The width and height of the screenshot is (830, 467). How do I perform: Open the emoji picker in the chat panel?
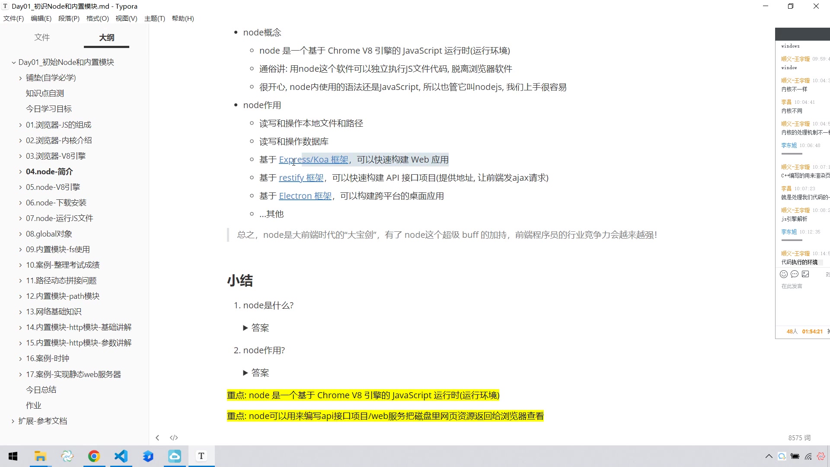(x=784, y=274)
